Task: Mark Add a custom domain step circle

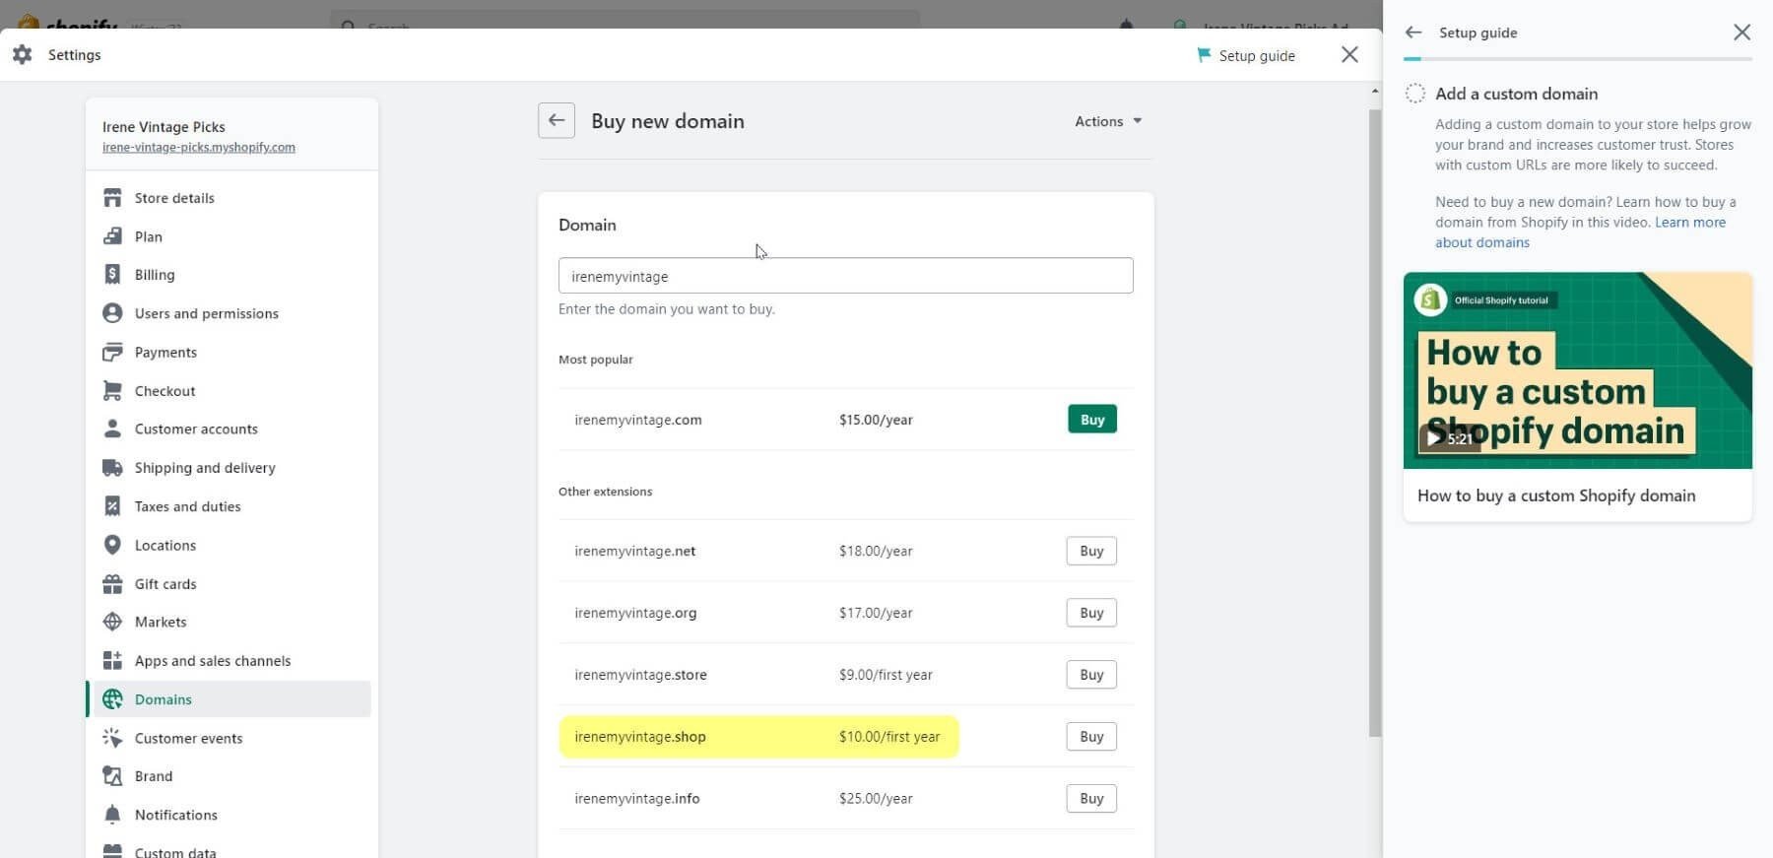Action: pyautogui.click(x=1415, y=94)
